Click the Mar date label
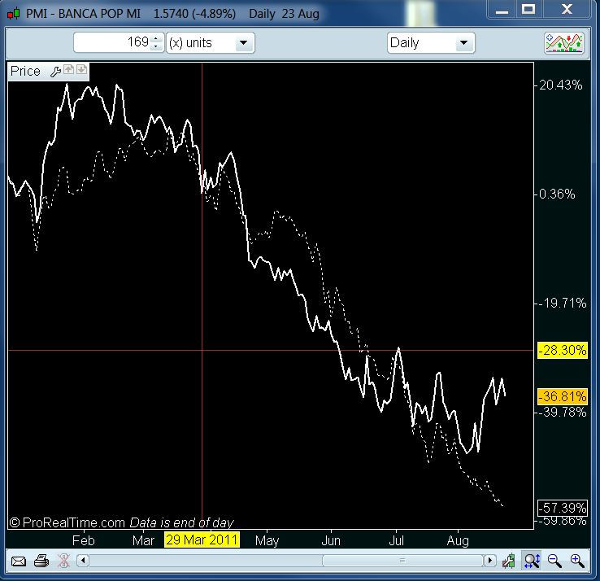Screen dimensions: 600x581 pos(143,541)
